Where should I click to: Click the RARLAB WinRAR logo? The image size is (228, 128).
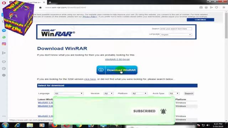coord(58,33)
